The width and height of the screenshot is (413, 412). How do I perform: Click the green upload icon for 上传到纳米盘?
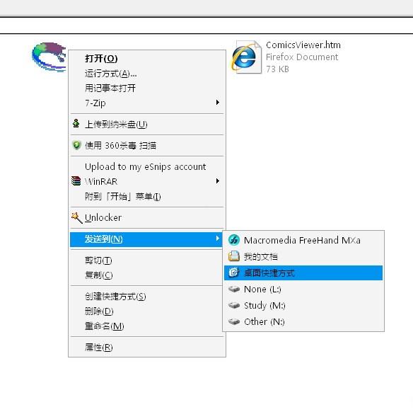pyautogui.click(x=76, y=123)
